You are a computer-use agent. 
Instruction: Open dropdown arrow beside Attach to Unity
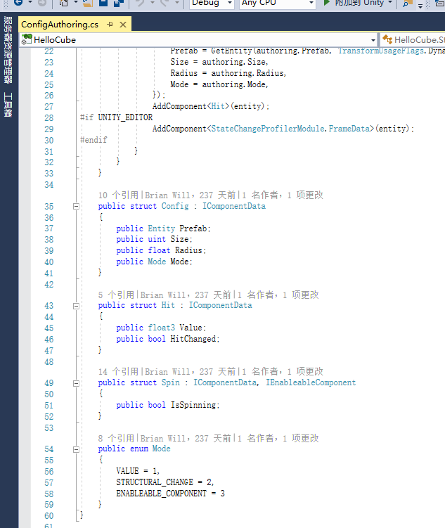click(x=390, y=2)
